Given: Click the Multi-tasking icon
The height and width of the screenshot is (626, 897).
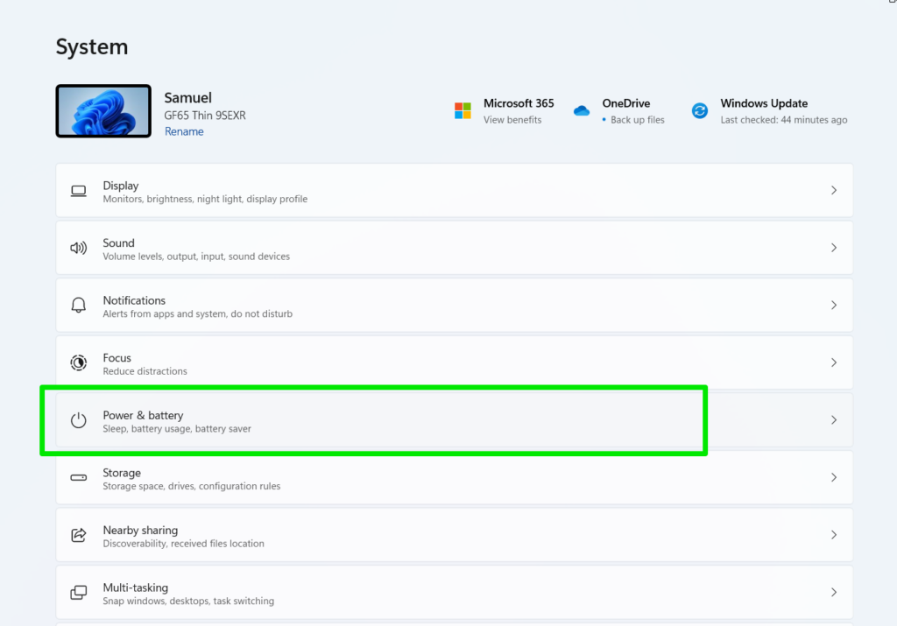Looking at the screenshot, I should pyautogui.click(x=78, y=592).
